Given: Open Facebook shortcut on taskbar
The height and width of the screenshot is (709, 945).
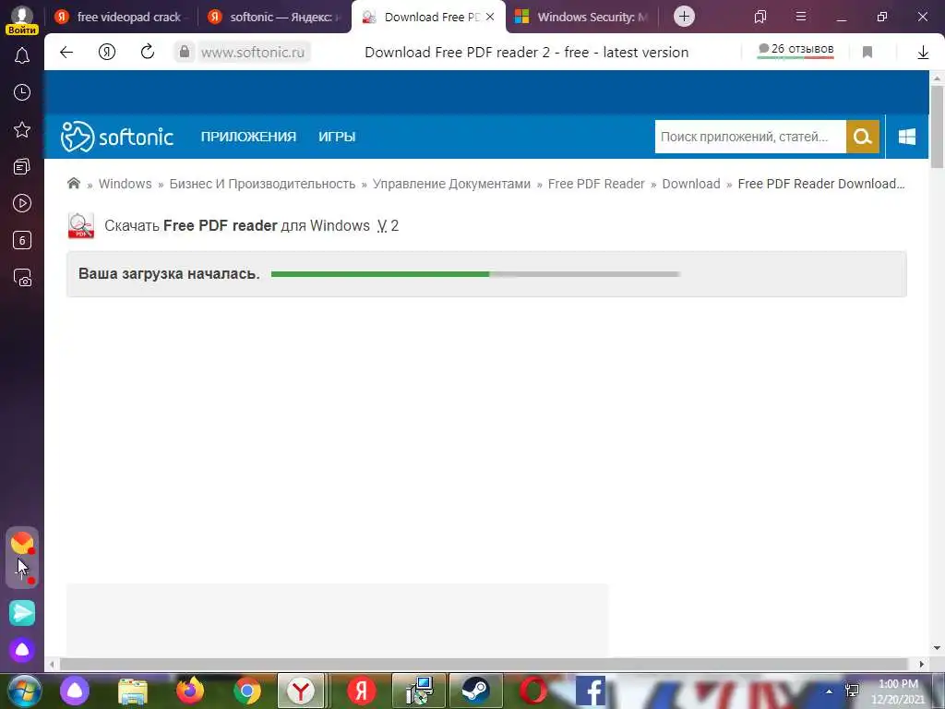Looking at the screenshot, I should pyautogui.click(x=590, y=691).
